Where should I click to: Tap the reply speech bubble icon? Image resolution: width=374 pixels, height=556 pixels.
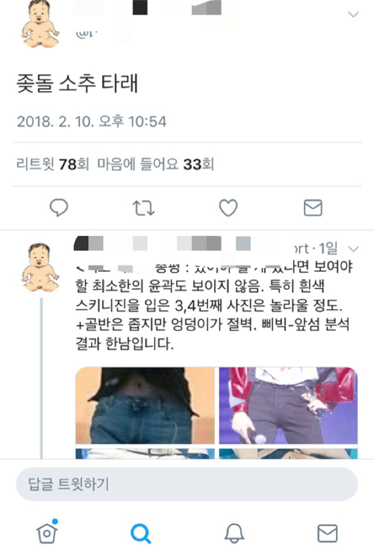pyautogui.click(x=58, y=207)
